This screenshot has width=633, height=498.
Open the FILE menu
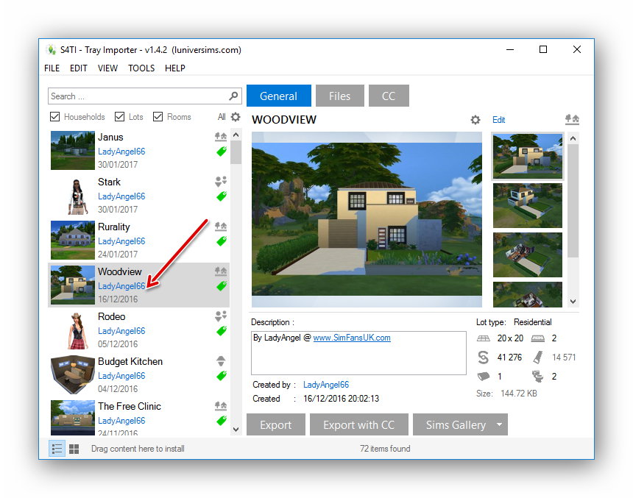[x=52, y=68]
